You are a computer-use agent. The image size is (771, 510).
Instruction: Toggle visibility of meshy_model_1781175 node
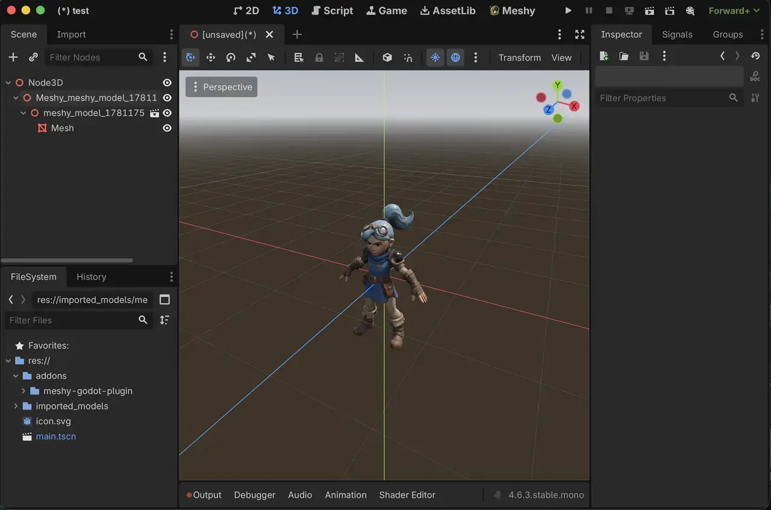(167, 113)
